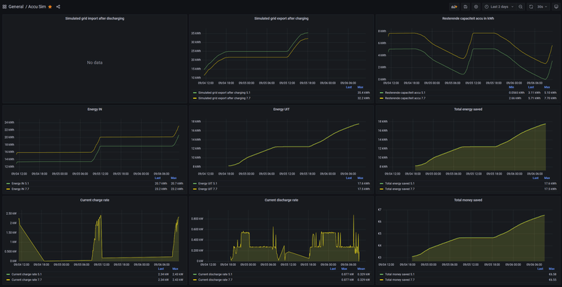Open the Resterende capaciteit accu in kWh panel menu
The width and height of the screenshot is (562, 287).
[x=468, y=18]
